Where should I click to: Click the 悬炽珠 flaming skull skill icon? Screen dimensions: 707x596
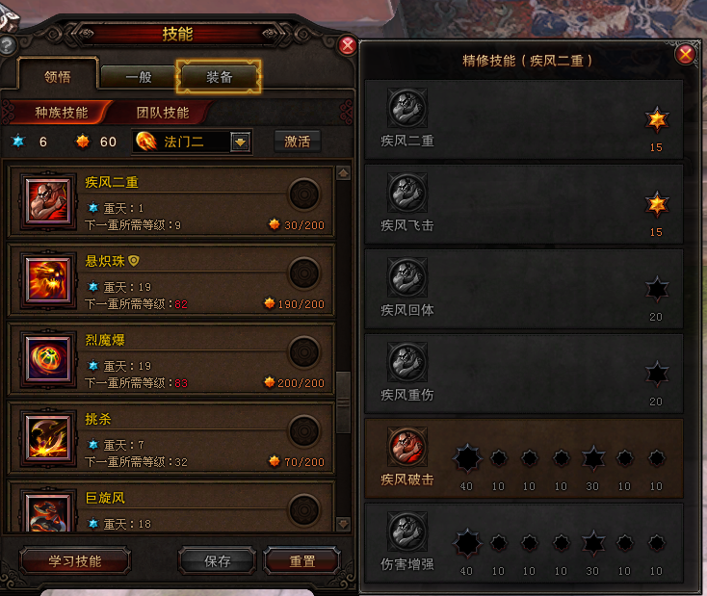click(48, 279)
